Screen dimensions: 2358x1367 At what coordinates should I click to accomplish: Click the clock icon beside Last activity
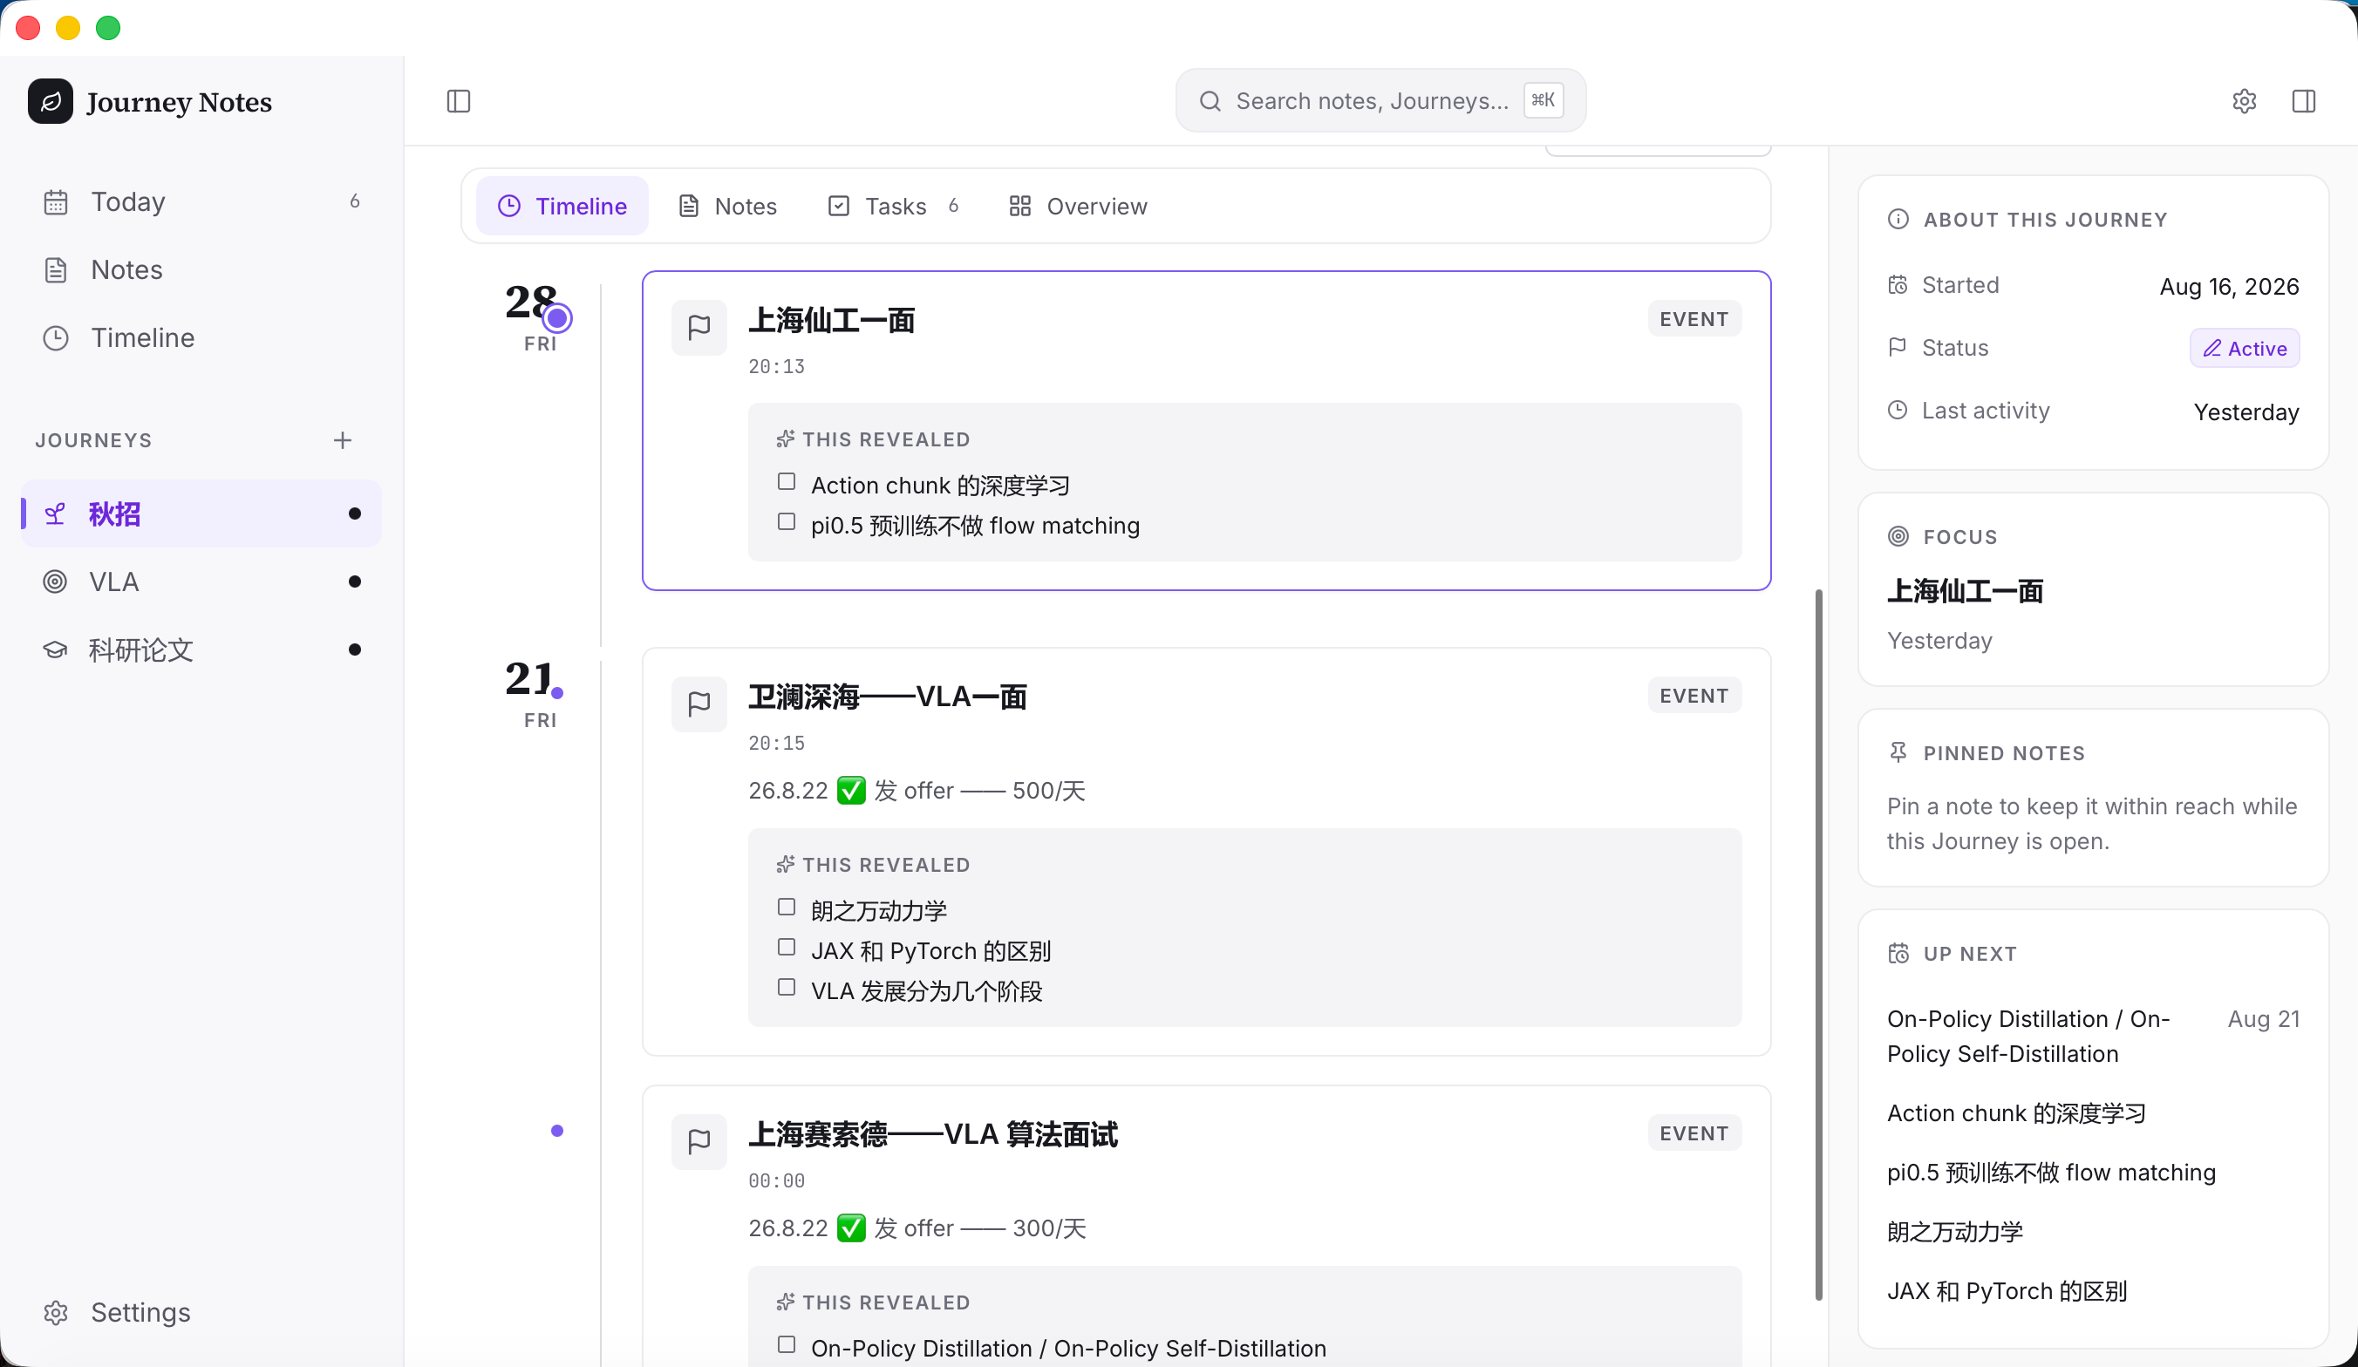click(1897, 410)
